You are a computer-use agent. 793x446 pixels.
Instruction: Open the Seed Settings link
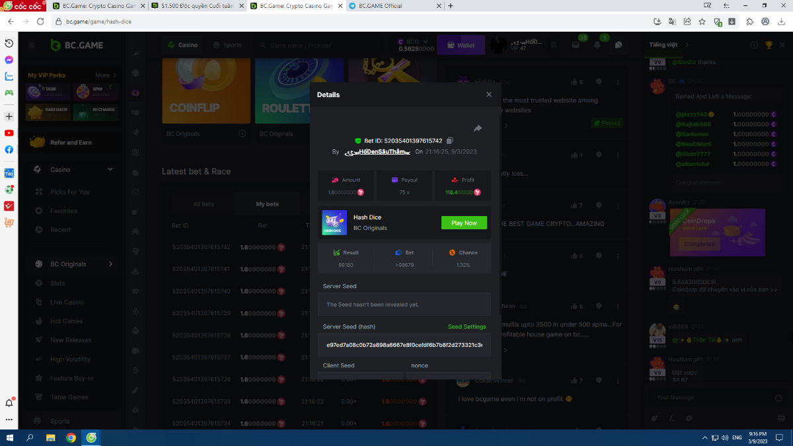[467, 326]
